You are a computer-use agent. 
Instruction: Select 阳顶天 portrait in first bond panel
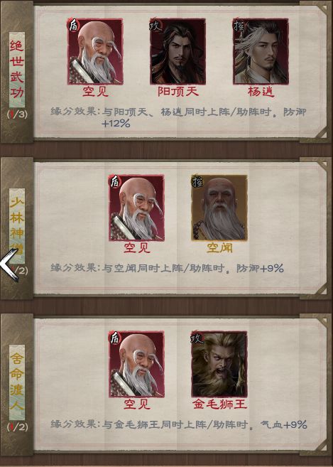coord(178,51)
